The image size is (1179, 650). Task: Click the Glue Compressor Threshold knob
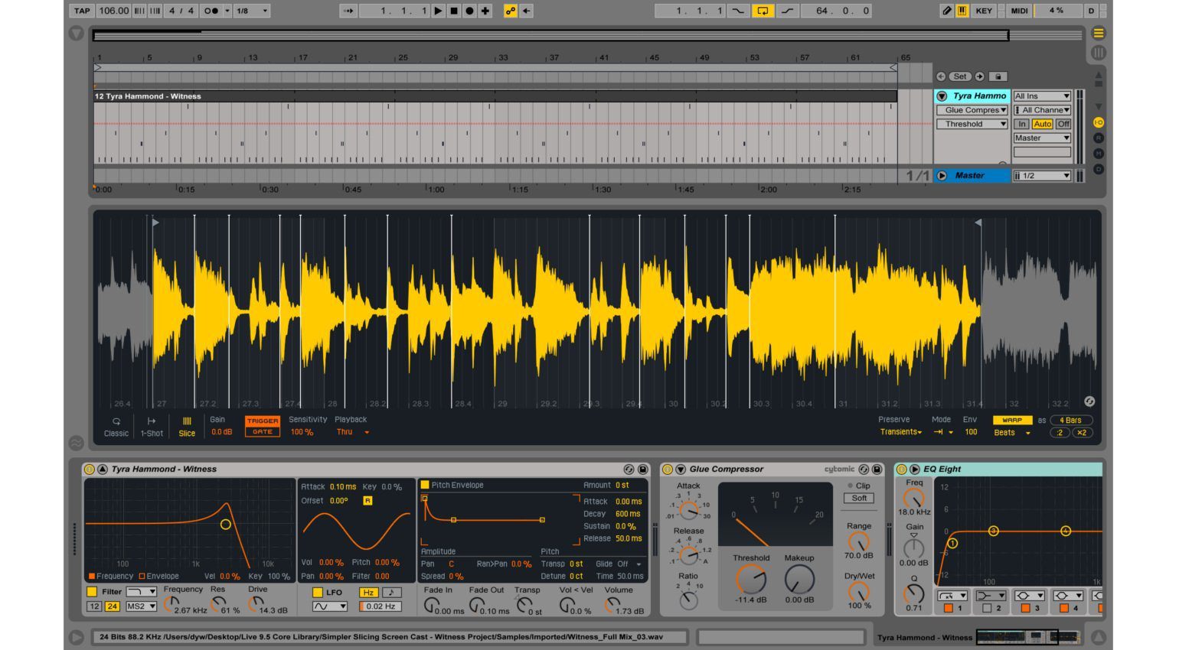(750, 580)
